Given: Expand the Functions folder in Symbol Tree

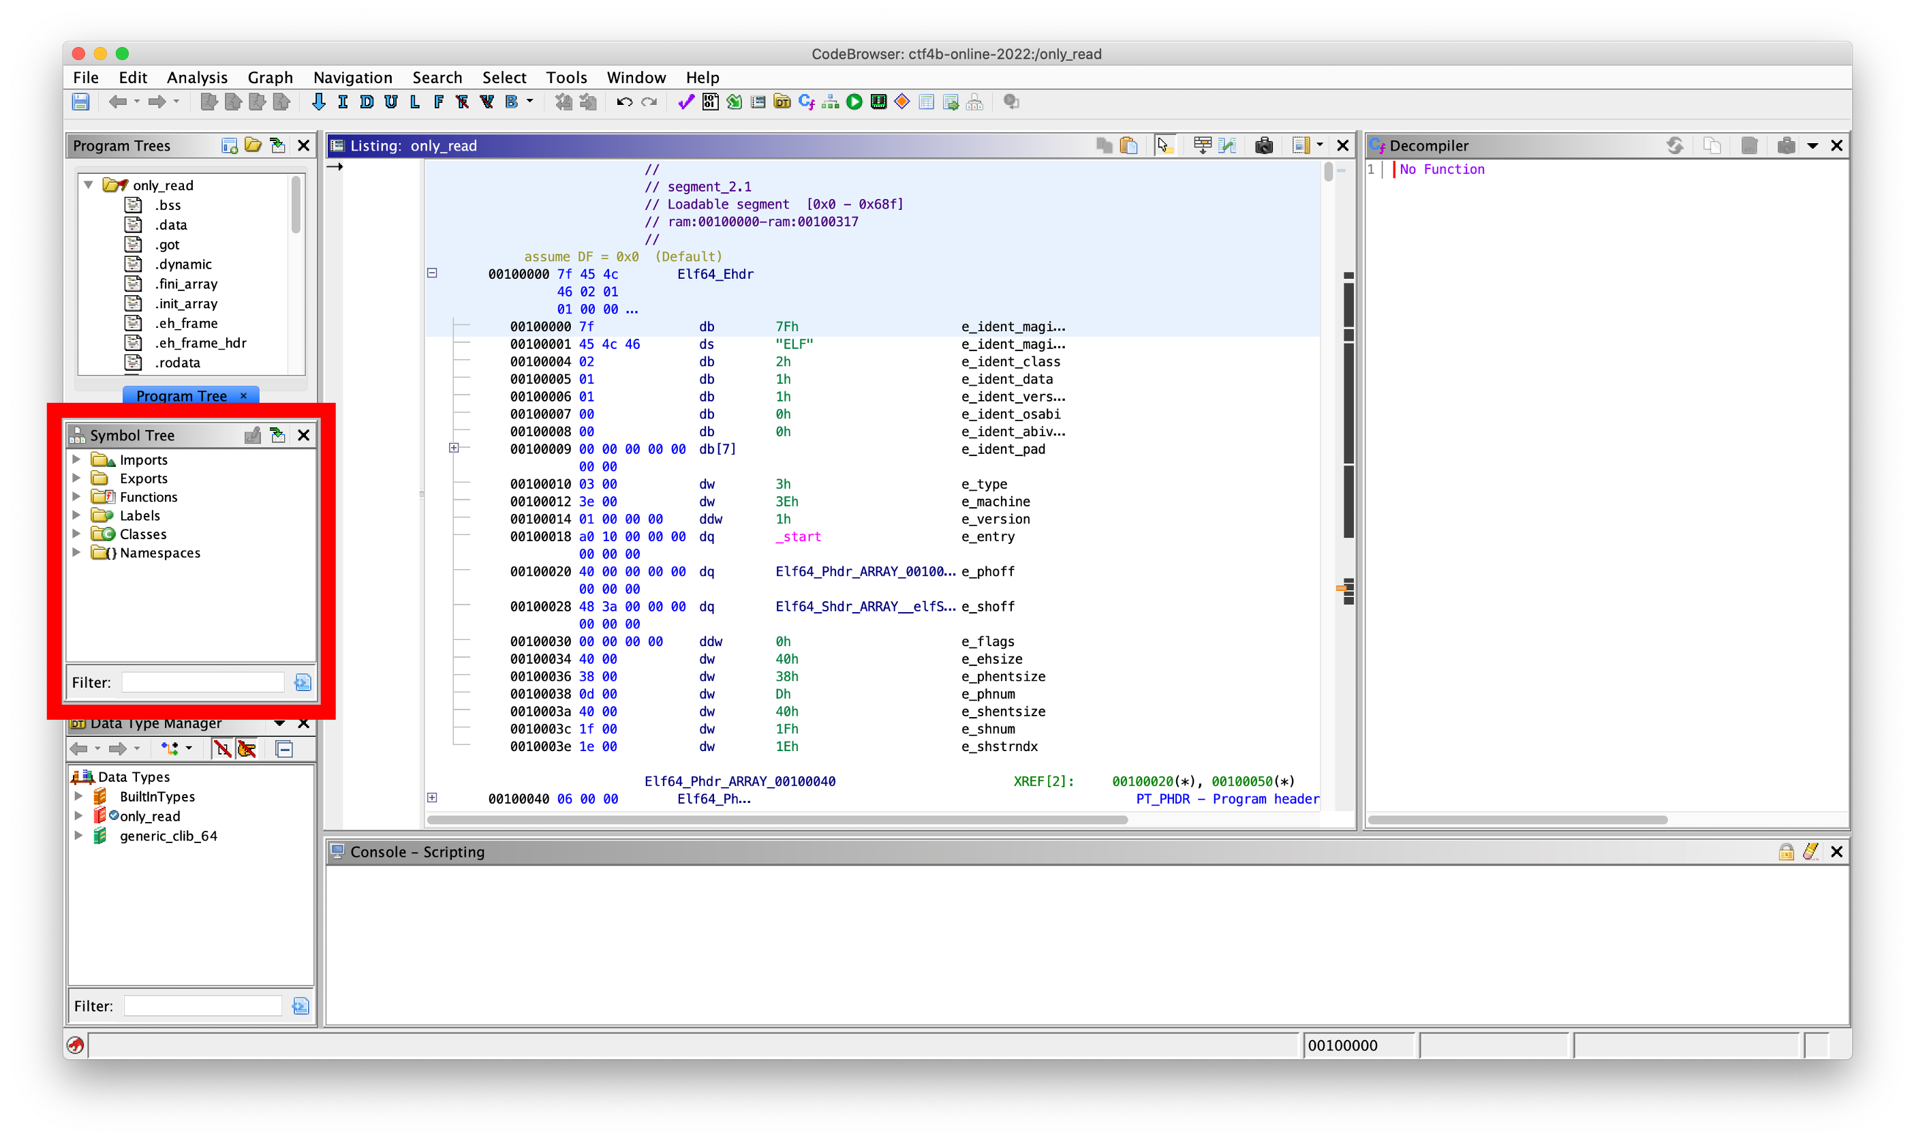Looking at the screenshot, I should 76,496.
